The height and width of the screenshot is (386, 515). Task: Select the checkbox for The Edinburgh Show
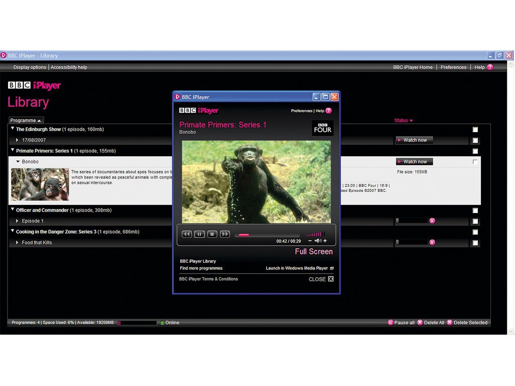pyautogui.click(x=475, y=129)
